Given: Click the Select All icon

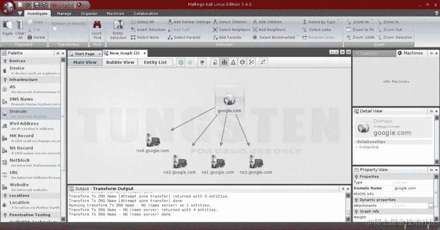Looking at the screenshot, I should pyautogui.click(x=133, y=22).
